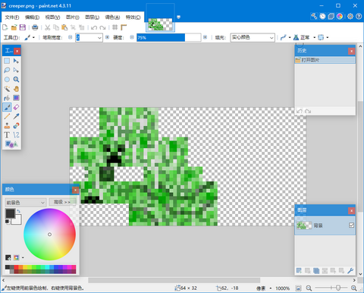
Task: Select the Clone Stamp tool
Action: (7, 126)
